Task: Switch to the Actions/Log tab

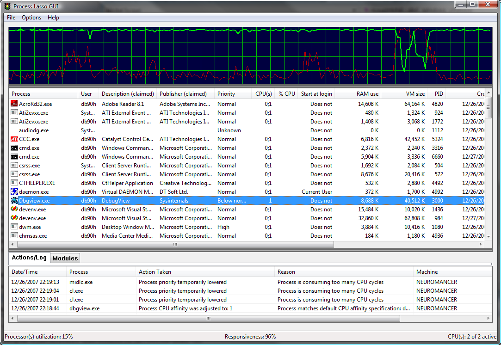Action: [29, 258]
